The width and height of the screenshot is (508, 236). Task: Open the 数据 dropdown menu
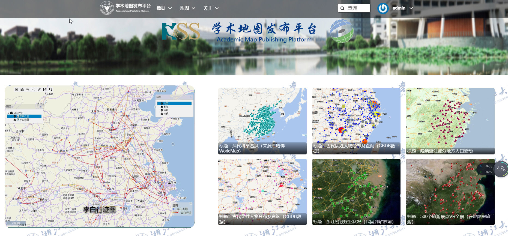[x=164, y=8]
